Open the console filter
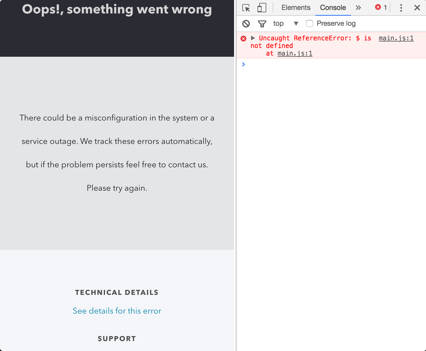The width and height of the screenshot is (426, 351). [262, 23]
